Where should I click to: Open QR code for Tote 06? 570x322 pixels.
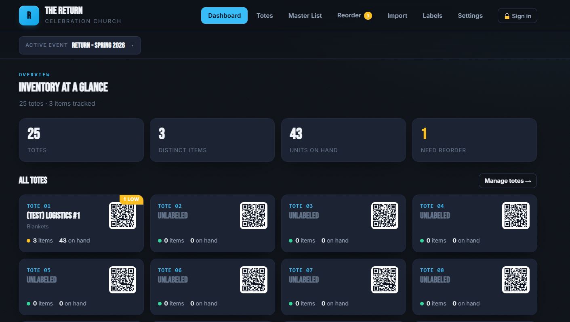pos(254,280)
